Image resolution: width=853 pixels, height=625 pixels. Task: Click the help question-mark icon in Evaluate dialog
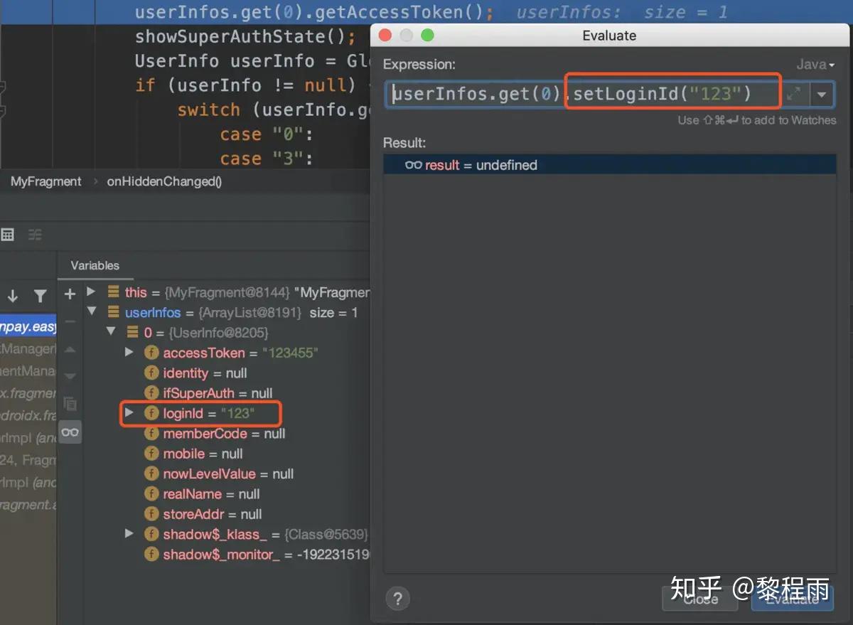pyautogui.click(x=397, y=598)
